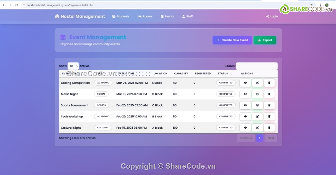The width and height of the screenshot is (336, 175).
Task: Sort table by Date & Time column
Action: [126, 74]
